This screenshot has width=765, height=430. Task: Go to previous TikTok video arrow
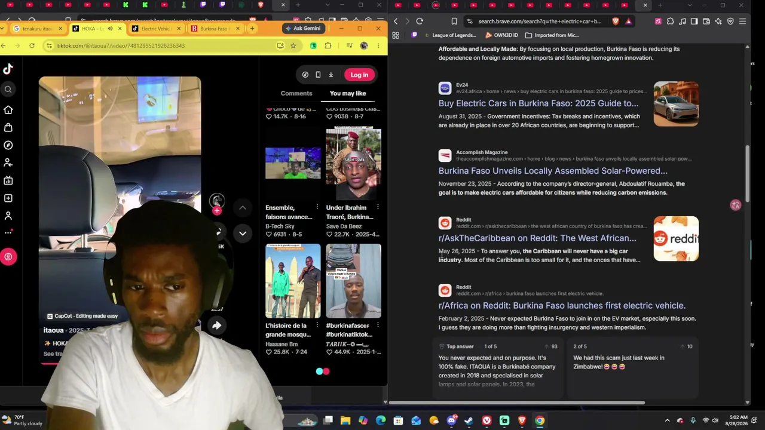point(243,208)
